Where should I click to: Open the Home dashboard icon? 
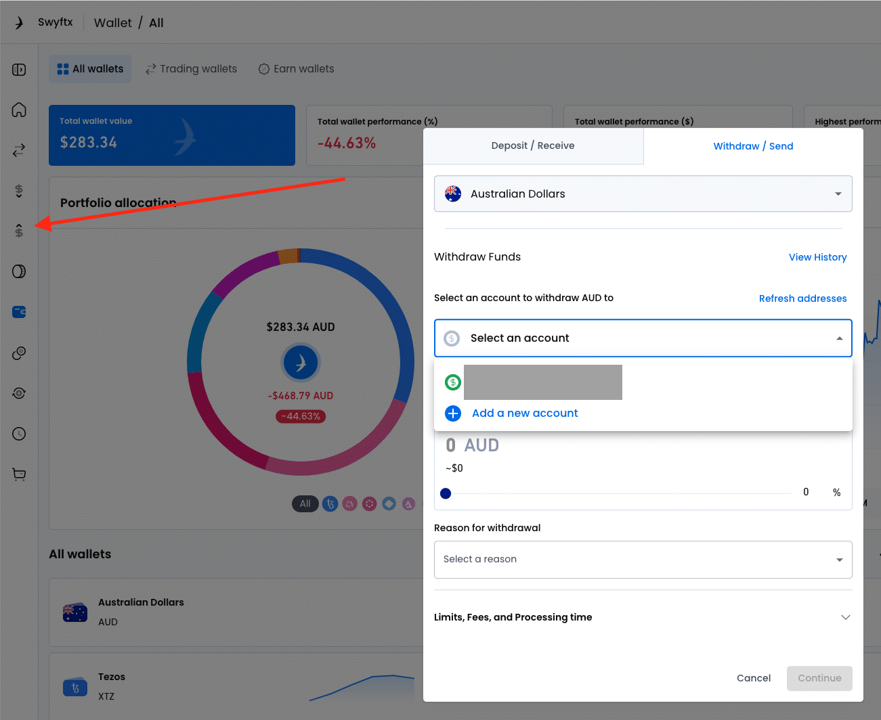(x=19, y=110)
